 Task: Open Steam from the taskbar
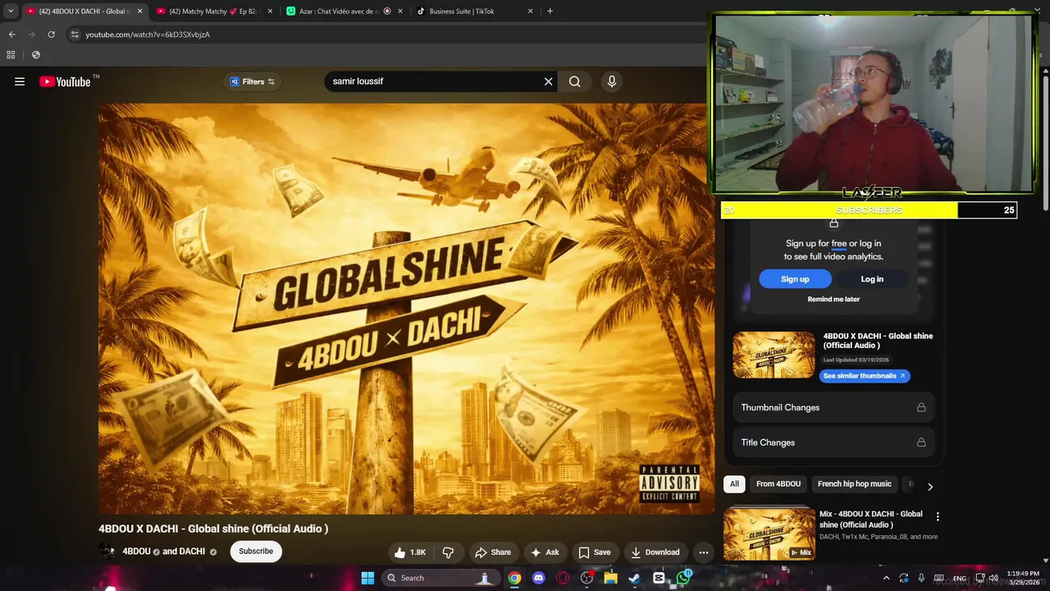click(634, 578)
